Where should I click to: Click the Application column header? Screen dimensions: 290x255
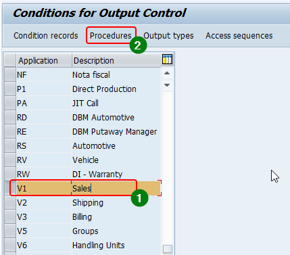pyautogui.click(x=44, y=60)
